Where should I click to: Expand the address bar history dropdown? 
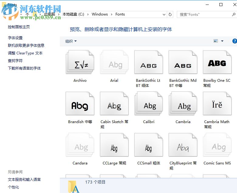tap(164, 15)
